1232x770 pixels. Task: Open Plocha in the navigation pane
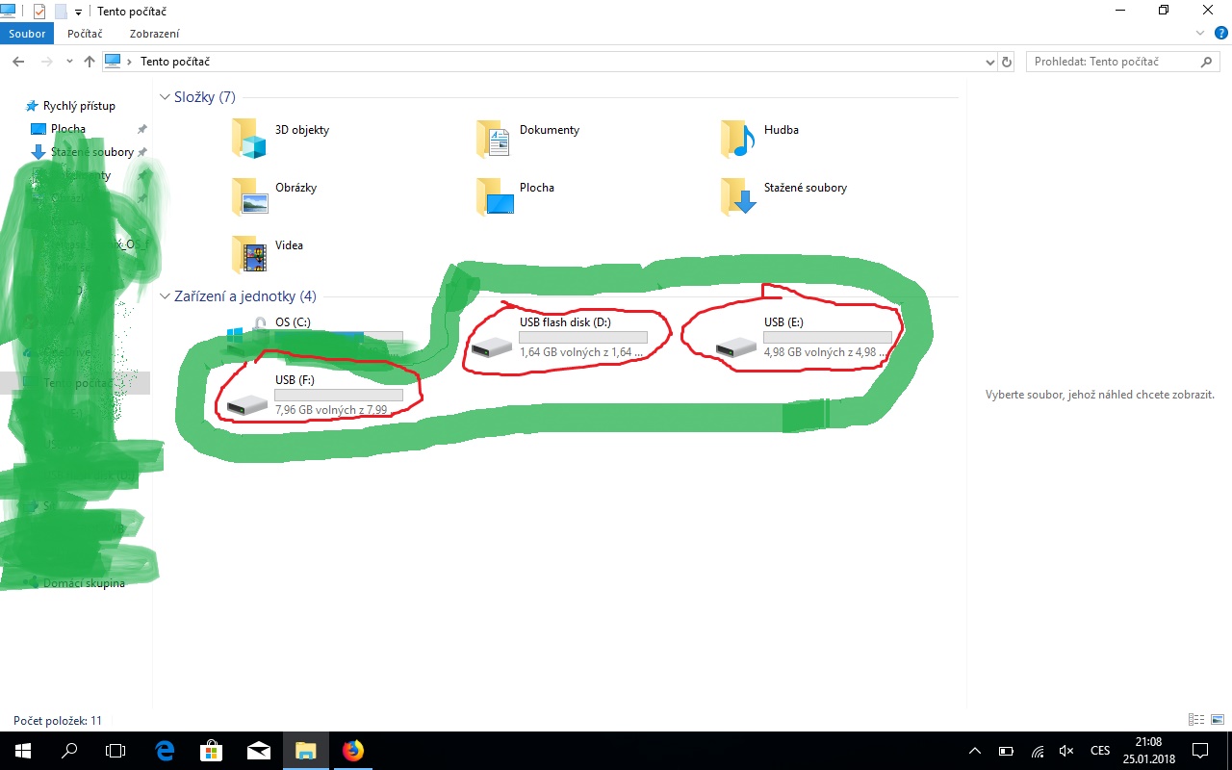(68, 129)
